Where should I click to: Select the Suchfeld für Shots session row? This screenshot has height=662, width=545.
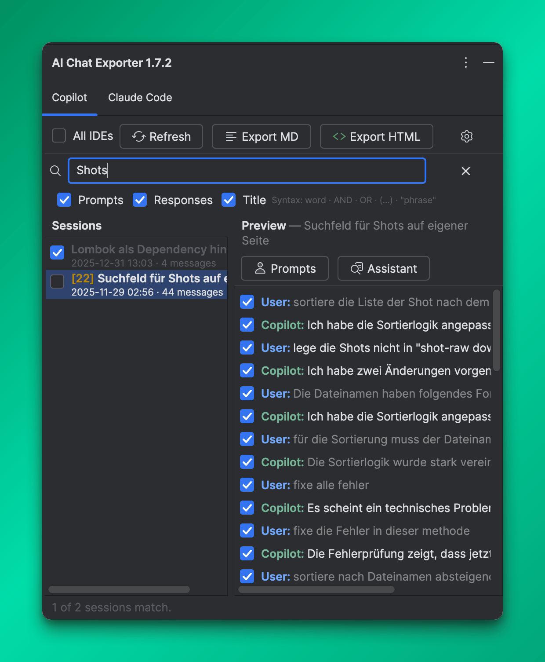pos(136,285)
